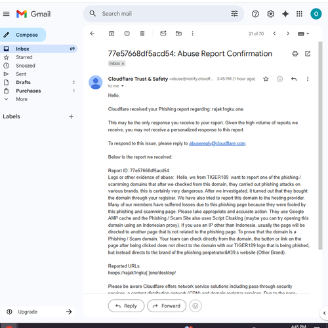The image size is (328, 328).
Task: Mark the email as unread
Action: click(163, 34)
